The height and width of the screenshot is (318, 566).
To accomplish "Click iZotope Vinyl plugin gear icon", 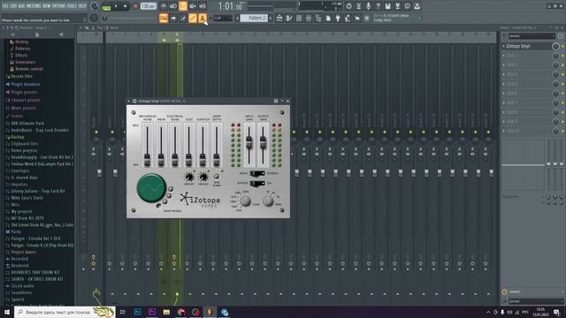I will tap(134, 101).
